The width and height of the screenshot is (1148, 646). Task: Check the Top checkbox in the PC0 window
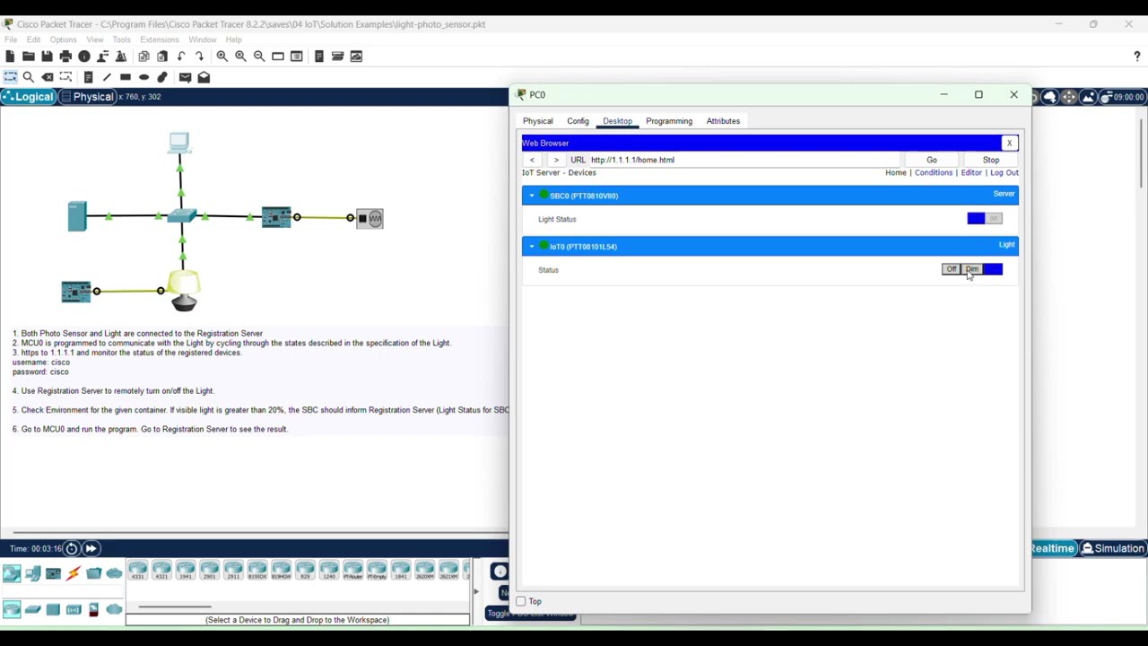[x=521, y=601]
